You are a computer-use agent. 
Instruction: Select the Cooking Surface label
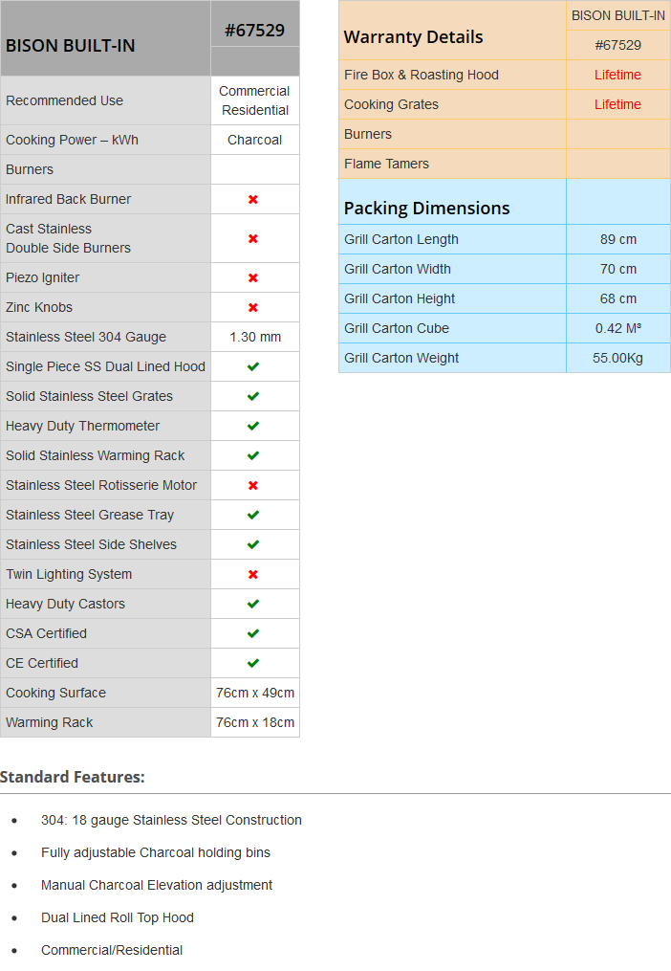[55, 693]
